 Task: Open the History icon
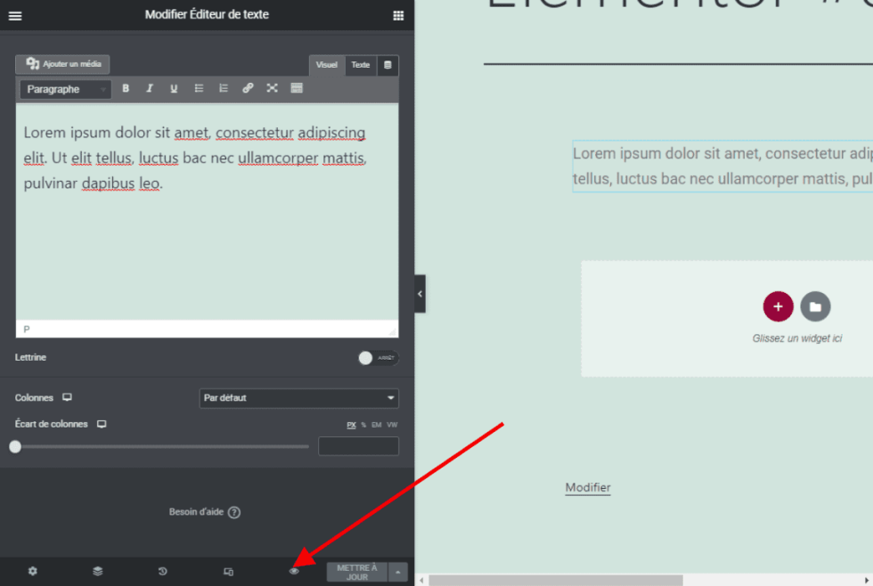click(x=162, y=572)
